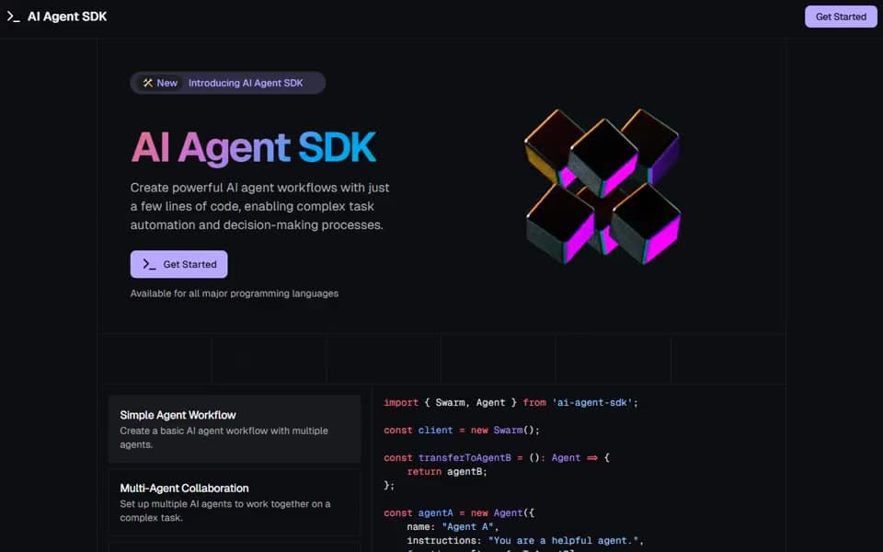Click the instructions: "You are a helpful agent." line

(x=525, y=541)
